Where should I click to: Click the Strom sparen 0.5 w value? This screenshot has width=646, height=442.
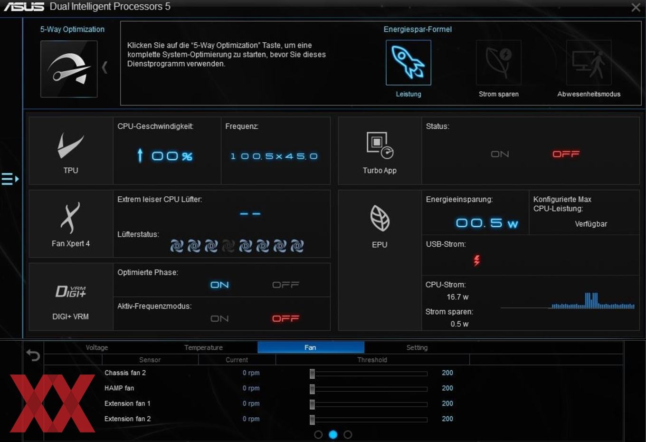[459, 324]
